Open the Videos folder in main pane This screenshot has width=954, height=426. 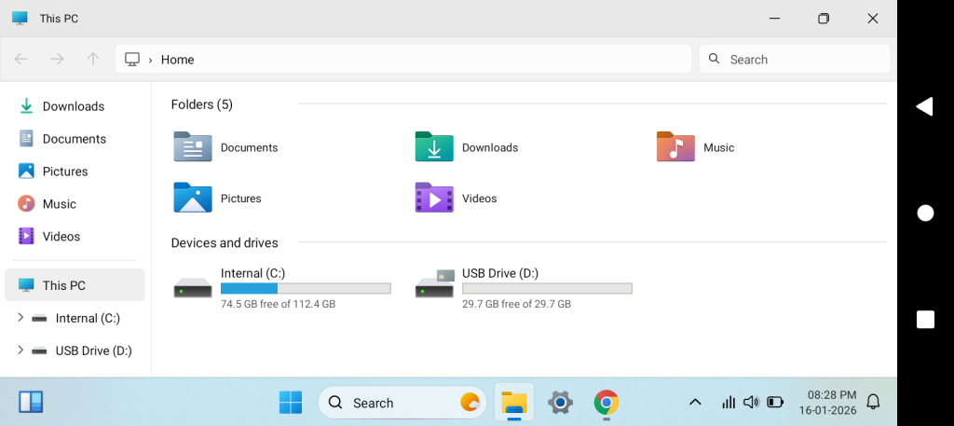click(434, 198)
